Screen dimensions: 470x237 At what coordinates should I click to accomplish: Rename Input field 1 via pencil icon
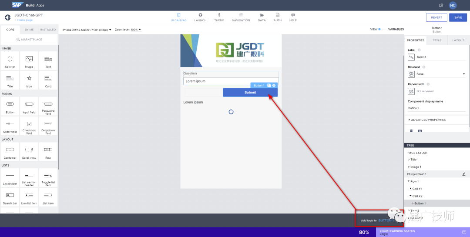[x=464, y=174]
